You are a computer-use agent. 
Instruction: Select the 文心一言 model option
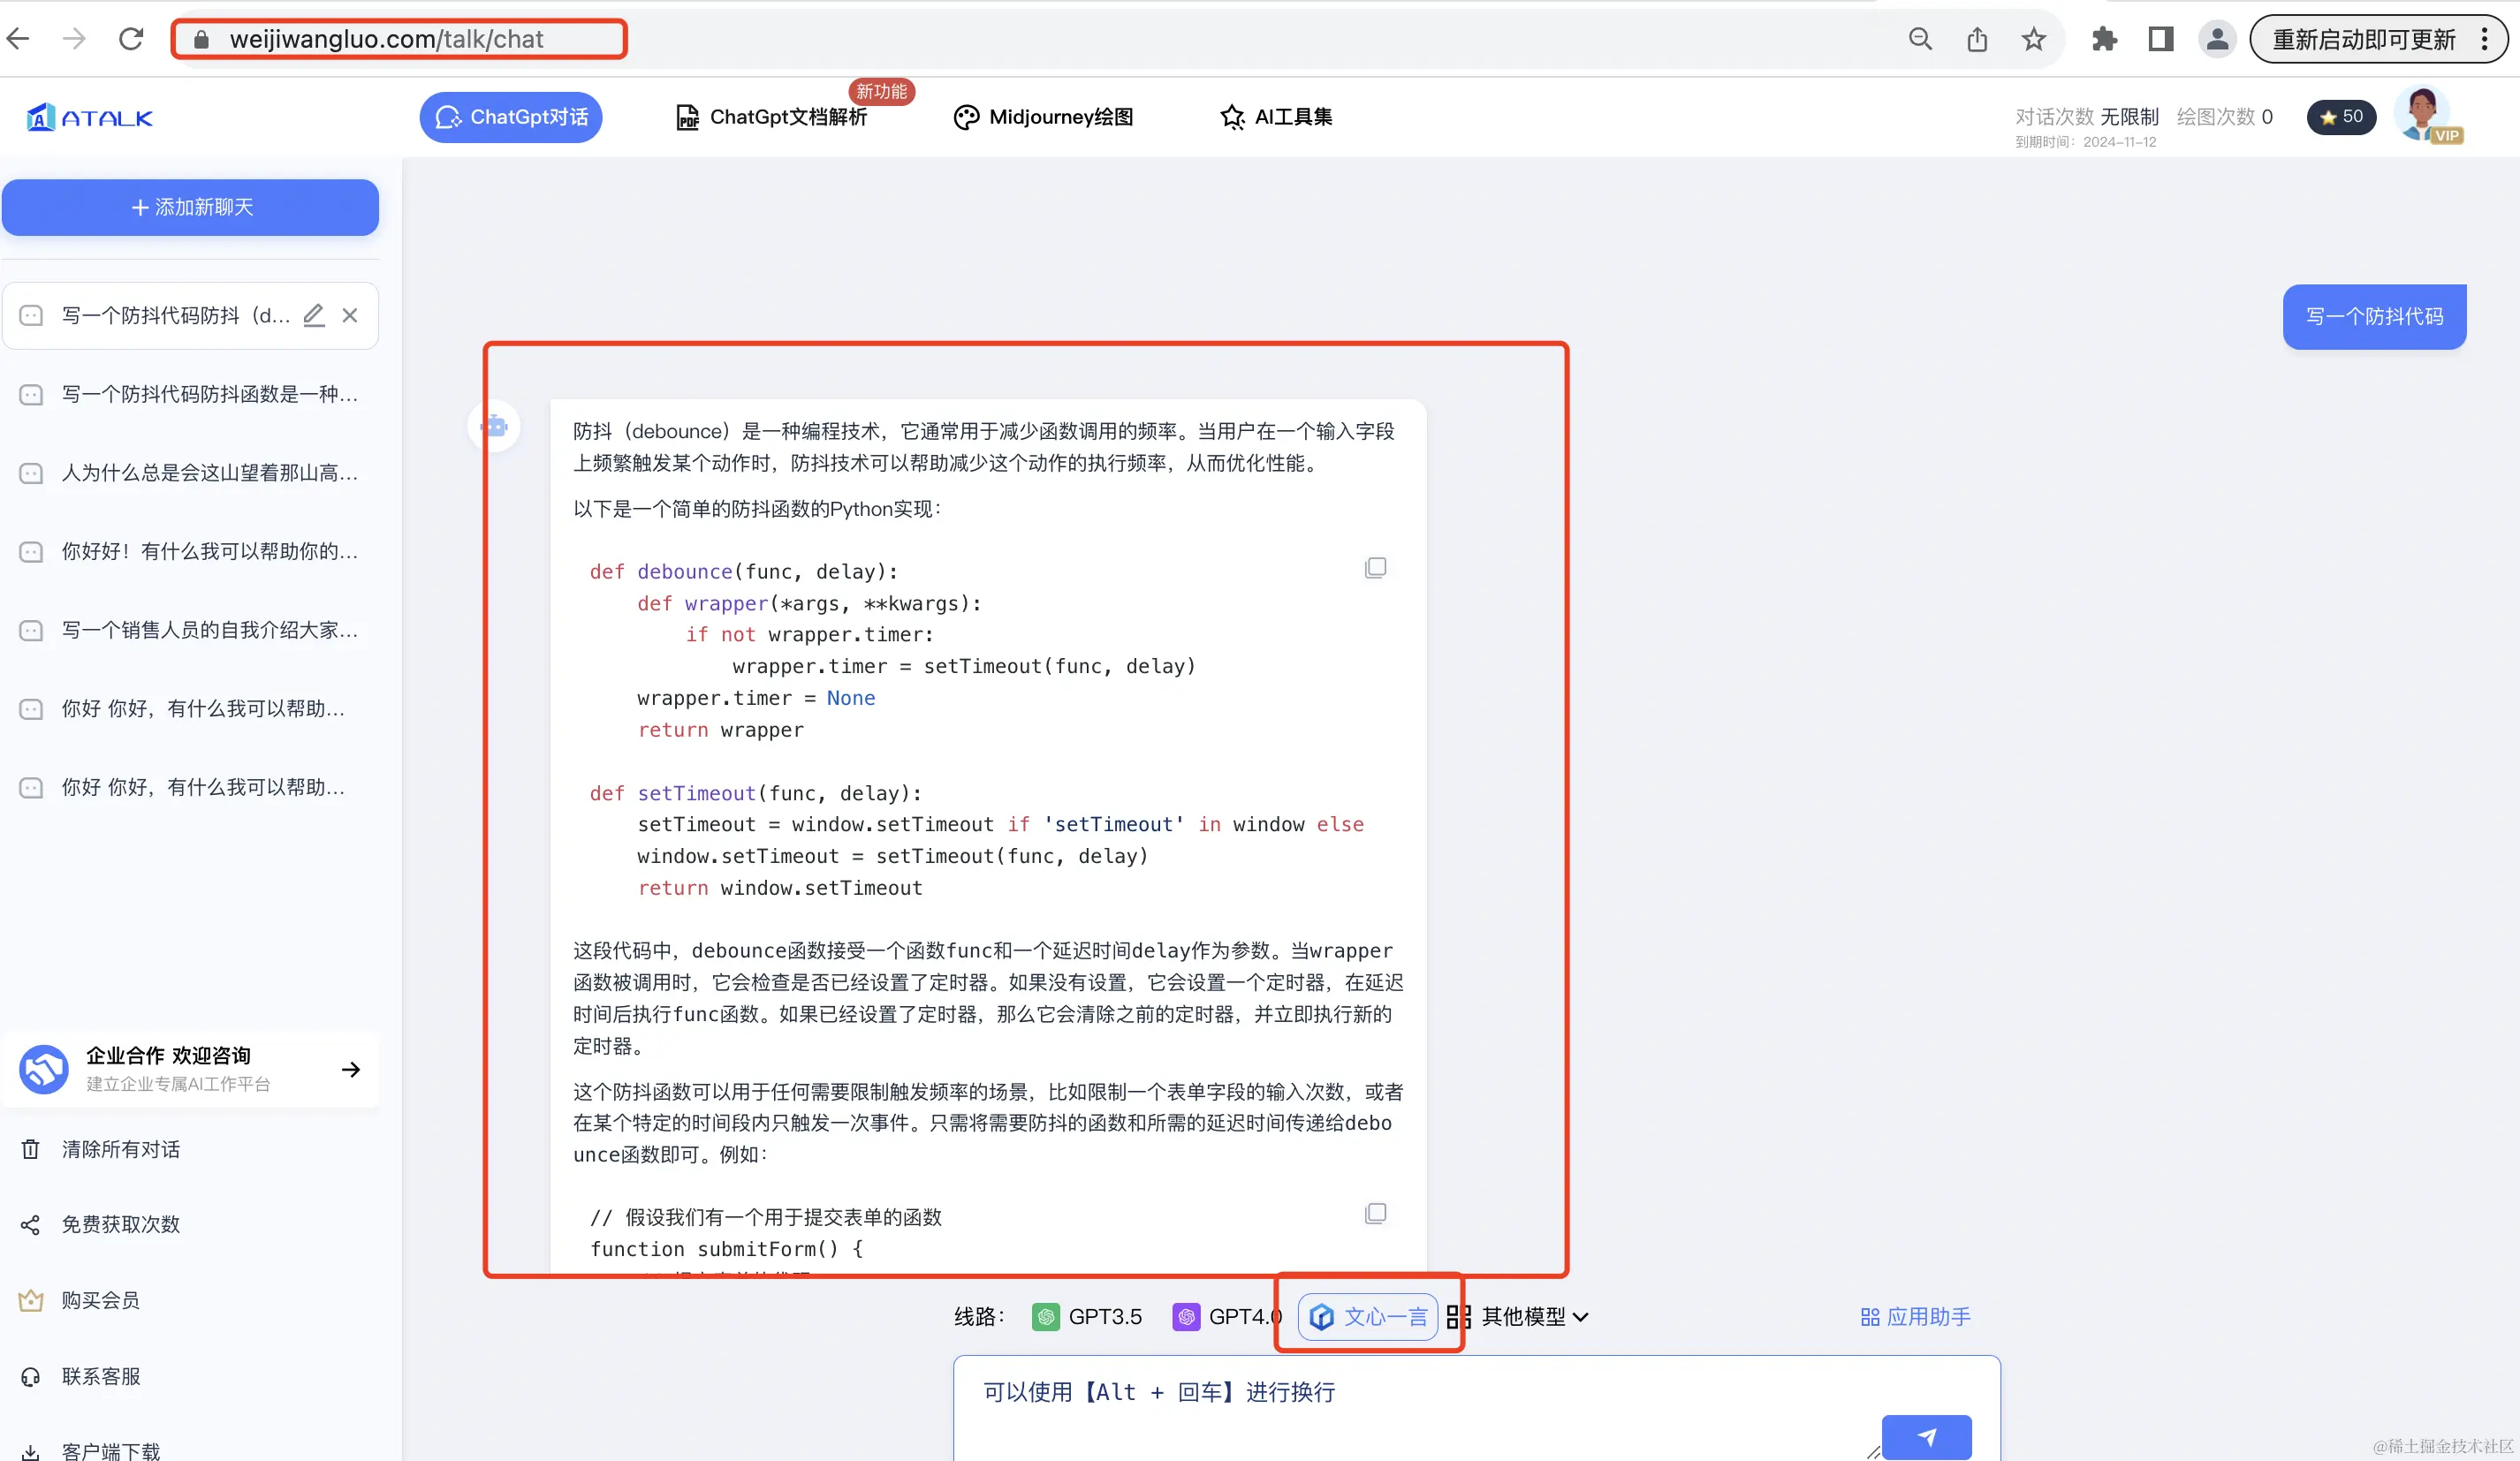point(1368,1316)
